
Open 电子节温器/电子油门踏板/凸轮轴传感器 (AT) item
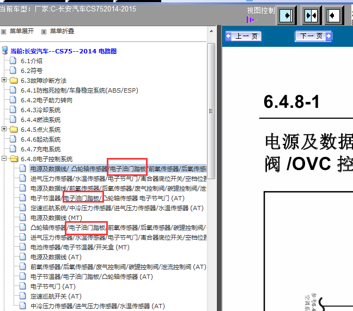92,277
